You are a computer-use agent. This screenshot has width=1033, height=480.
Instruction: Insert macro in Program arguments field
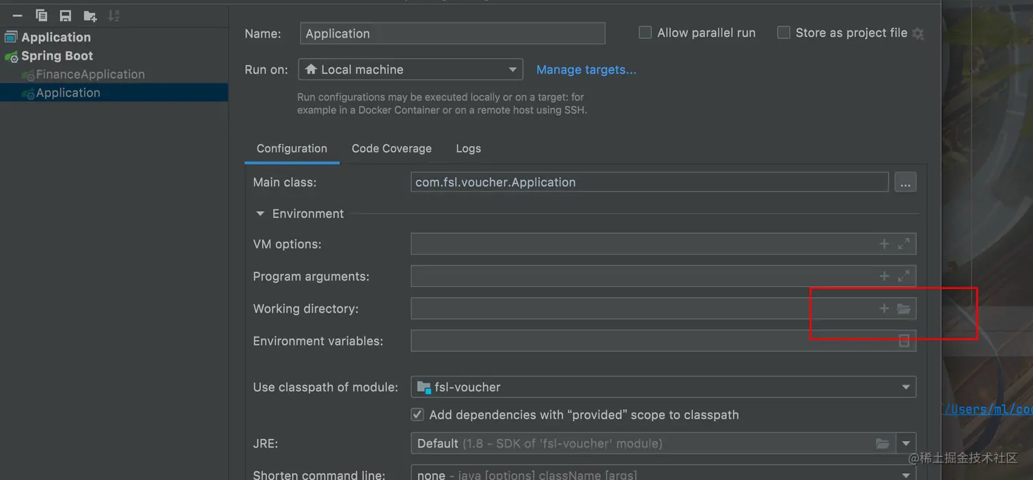pyautogui.click(x=884, y=276)
